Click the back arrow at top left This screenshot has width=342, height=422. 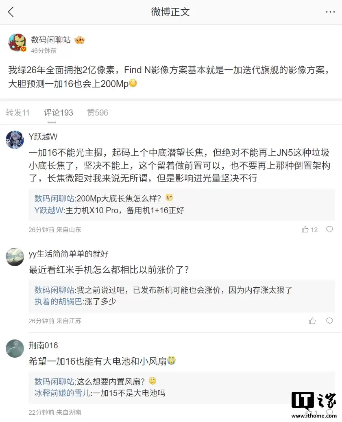coord(11,12)
